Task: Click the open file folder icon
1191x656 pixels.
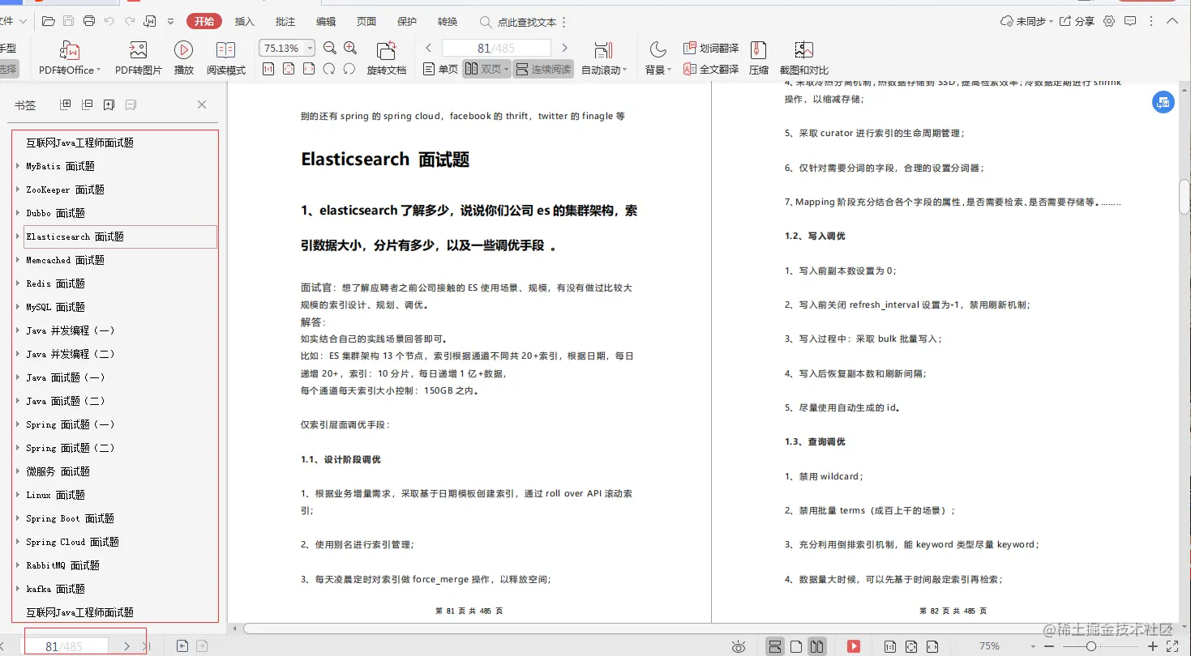Action: [49, 21]
